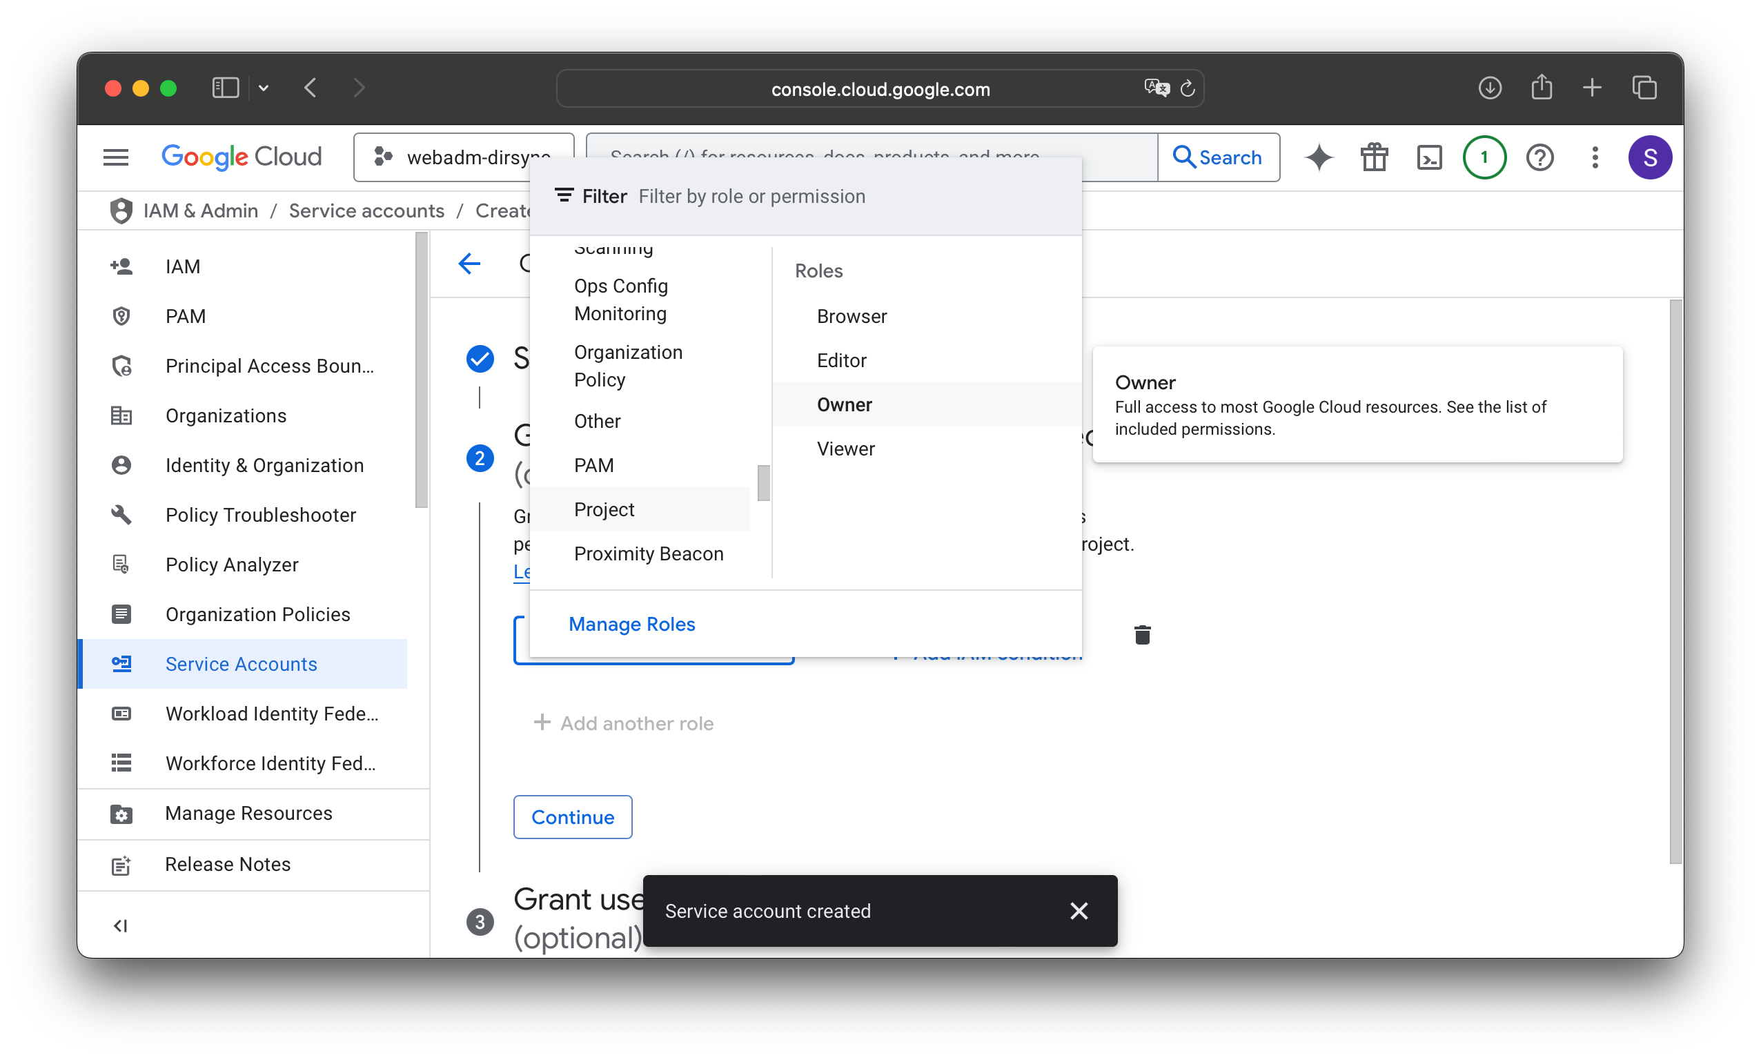The height and width of the screenshot is (1060, 1761).
Task: Open Identity & Organization sidebar item
Action: pos(243,465)
